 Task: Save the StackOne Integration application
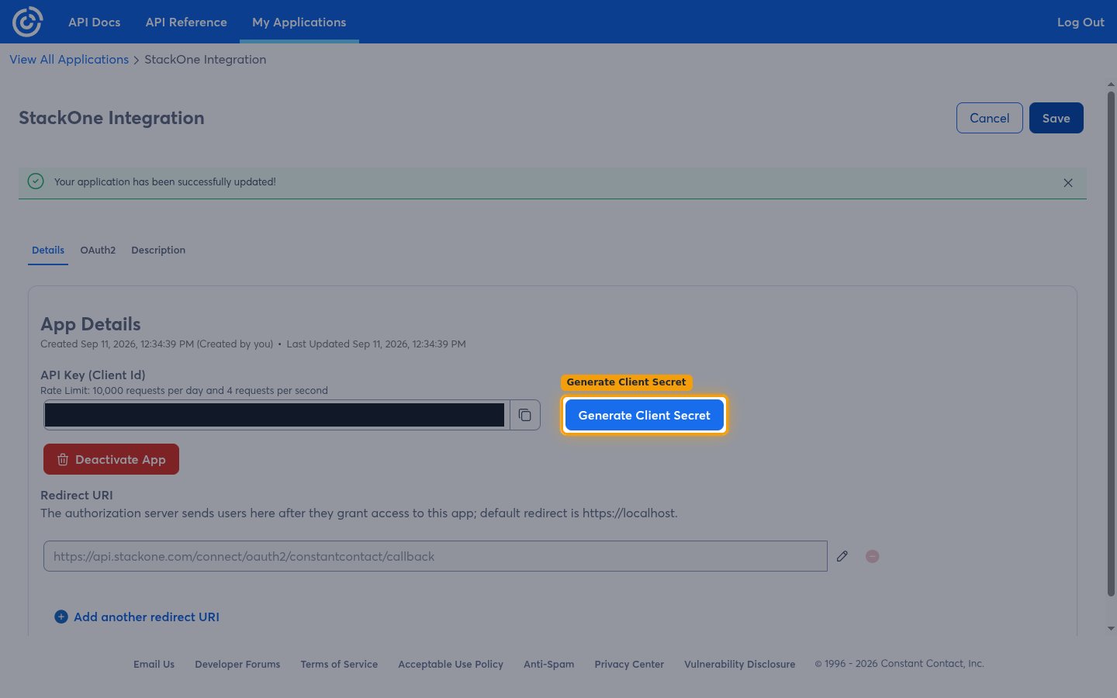point(1056,118)
